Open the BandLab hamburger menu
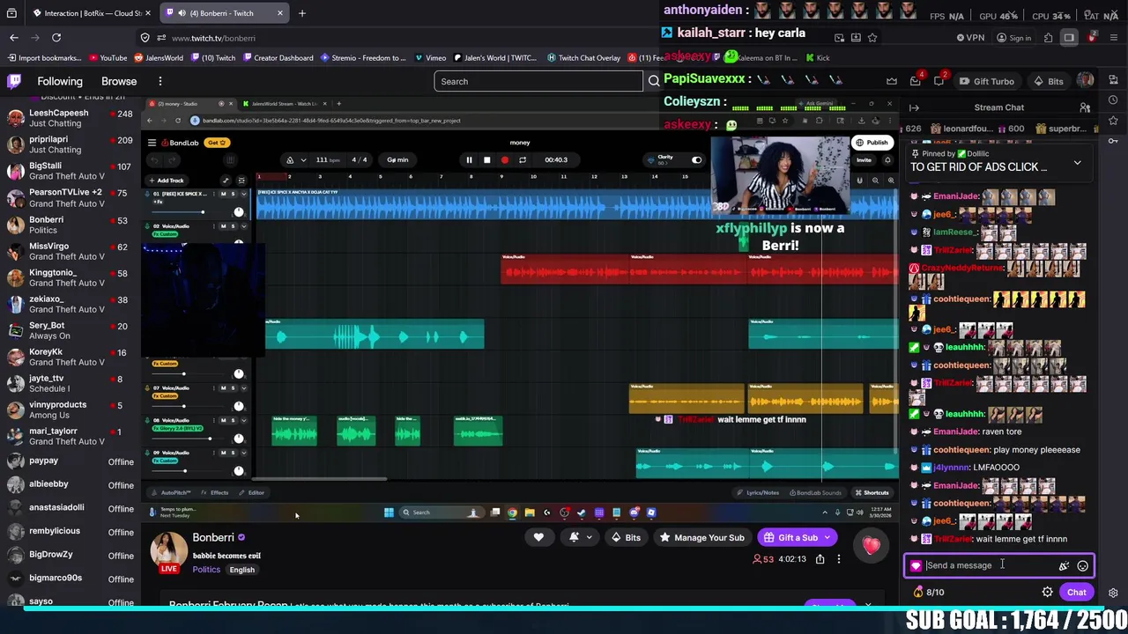The height and width of the screenshot is (634, 1128). [152, 143]
